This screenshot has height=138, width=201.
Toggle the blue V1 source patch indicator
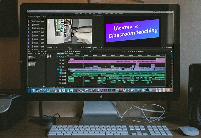pyautogui.click(x=58, y=69)
